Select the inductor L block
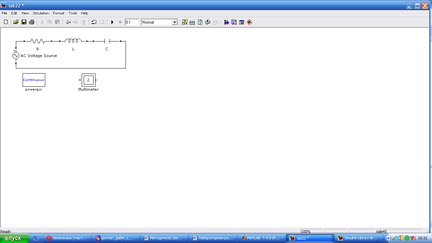 pos(73,41)
